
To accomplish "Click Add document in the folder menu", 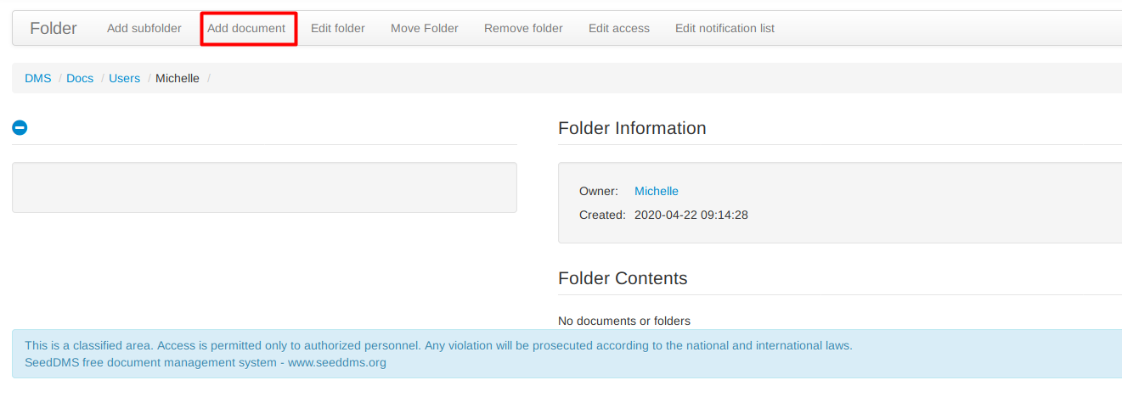I will (x=246, y=29).
